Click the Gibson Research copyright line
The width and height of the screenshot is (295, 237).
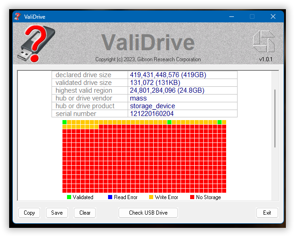[x=148, y=59]
